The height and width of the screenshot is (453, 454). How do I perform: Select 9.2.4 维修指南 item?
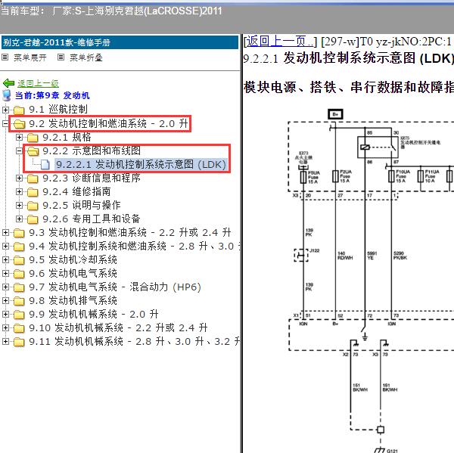(76, 191)
